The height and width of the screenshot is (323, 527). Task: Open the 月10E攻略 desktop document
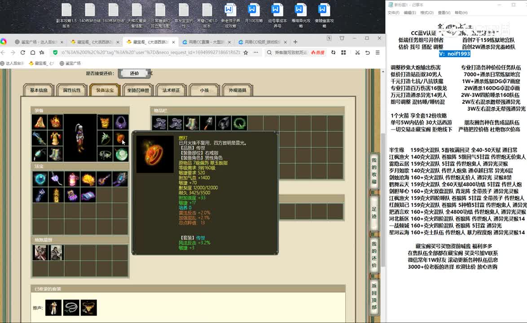254,13
